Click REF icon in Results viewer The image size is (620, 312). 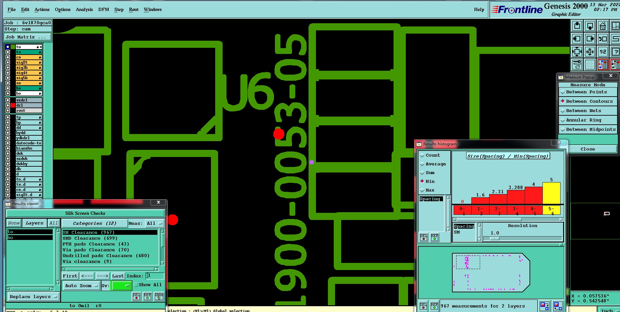(147, 296)
